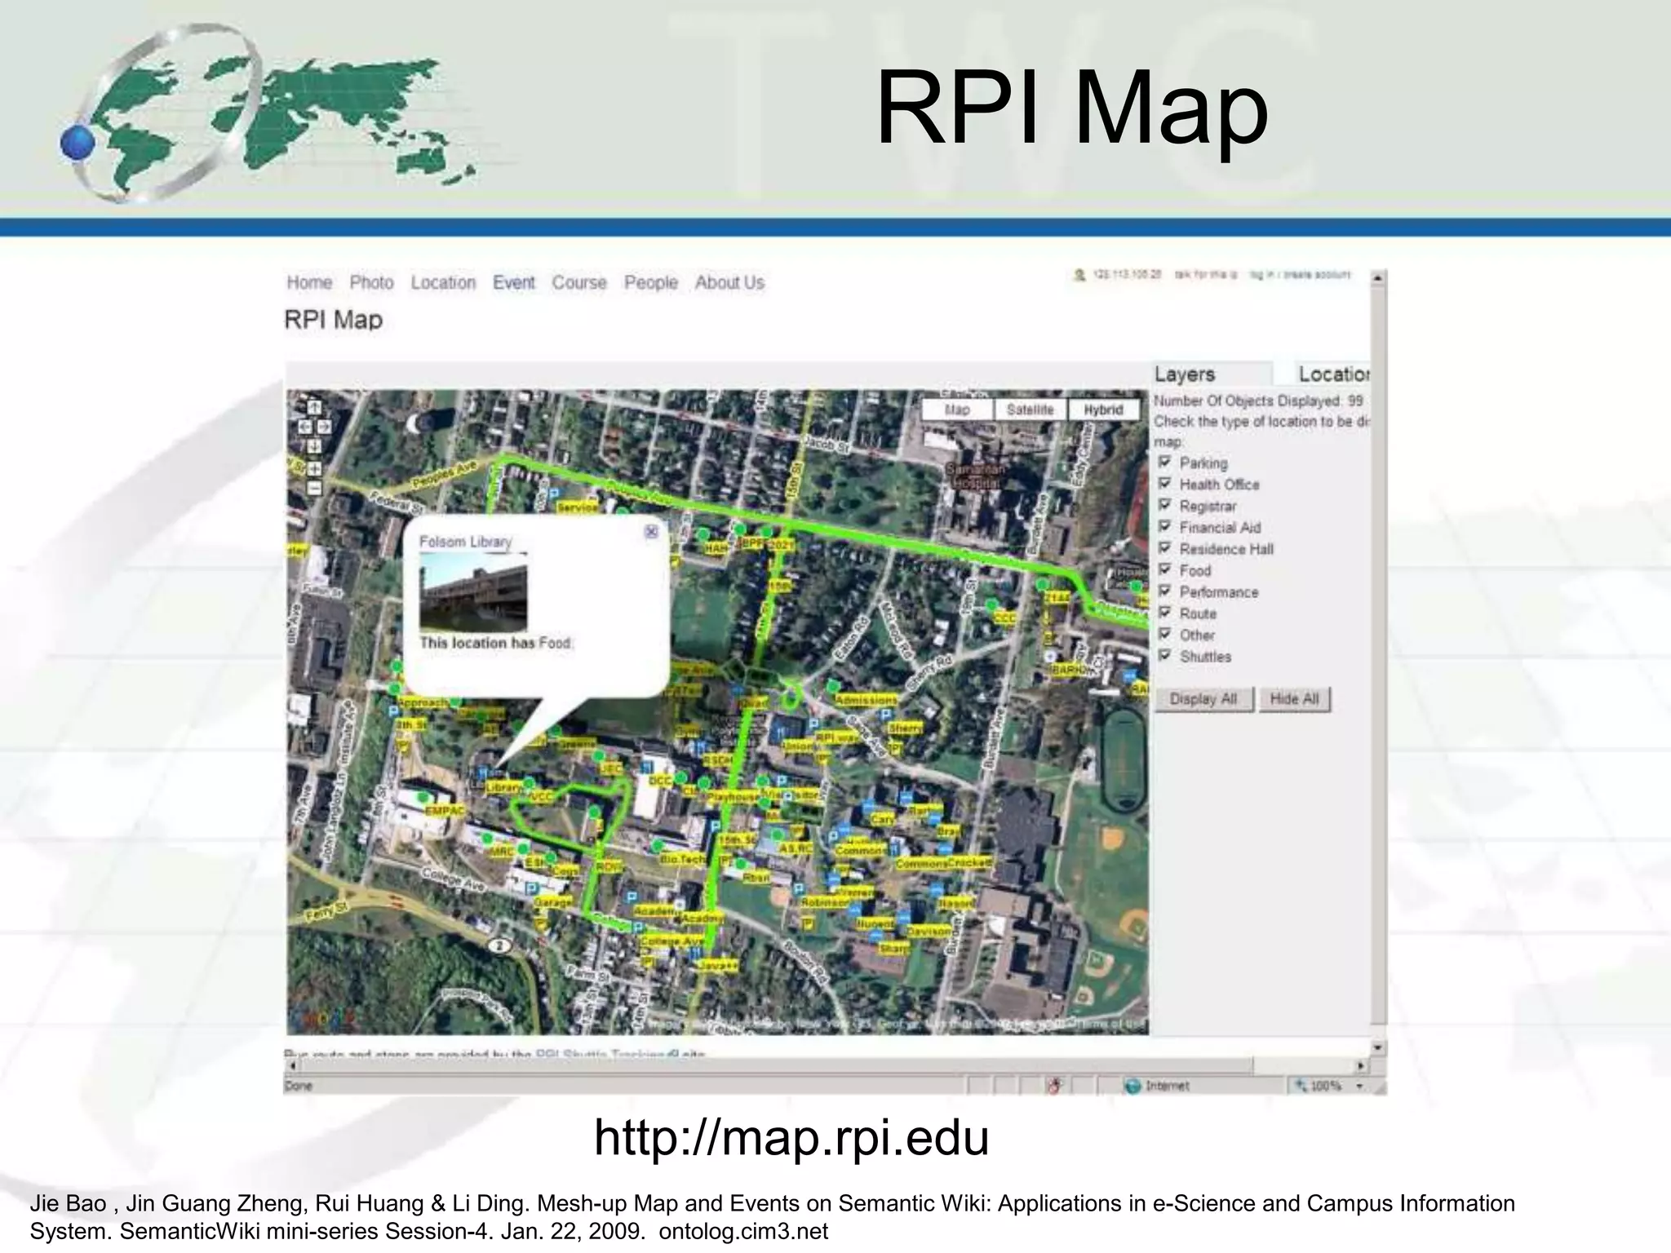Toggle the Route layer checkbox
Viewport: 1671px width, 1253px height.
pos(1164,612)
